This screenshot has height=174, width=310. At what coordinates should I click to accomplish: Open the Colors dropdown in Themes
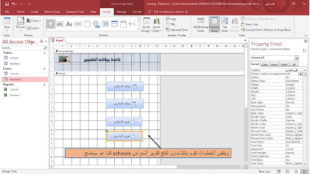click(33, 20)
